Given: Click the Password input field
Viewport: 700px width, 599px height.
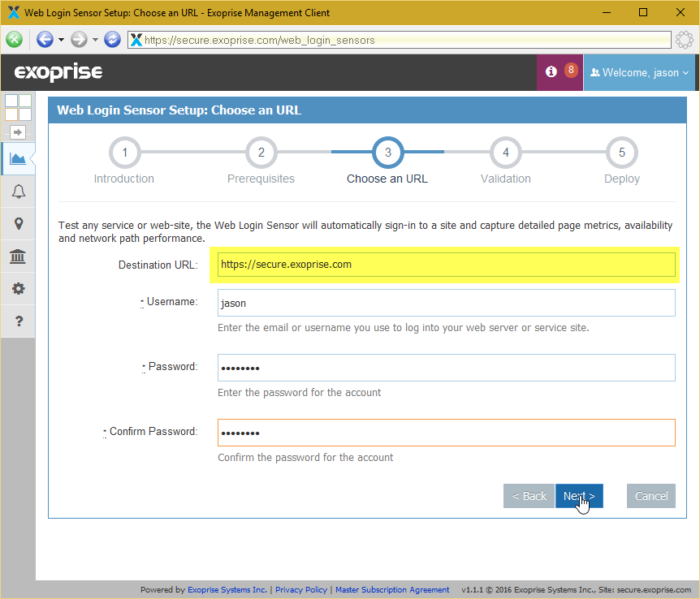Looking at the screenshot, I should click(447, 368).
